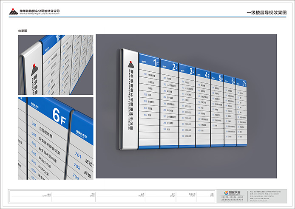Select row 602 安全技术部会议室
This screenshot has height=209, width=295.
click(x=45, y=143)
